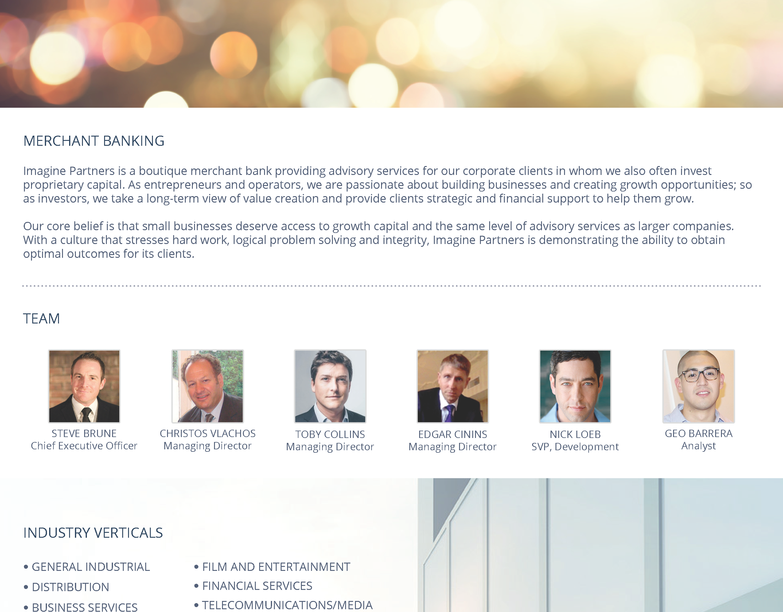Select the TOBY COLLINS name label
783x612 pixels.
click(330, 434)
